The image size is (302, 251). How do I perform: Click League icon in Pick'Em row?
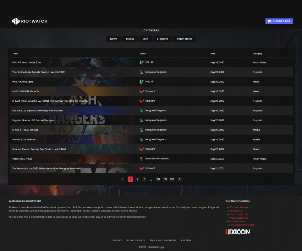(x=141, y=110)
